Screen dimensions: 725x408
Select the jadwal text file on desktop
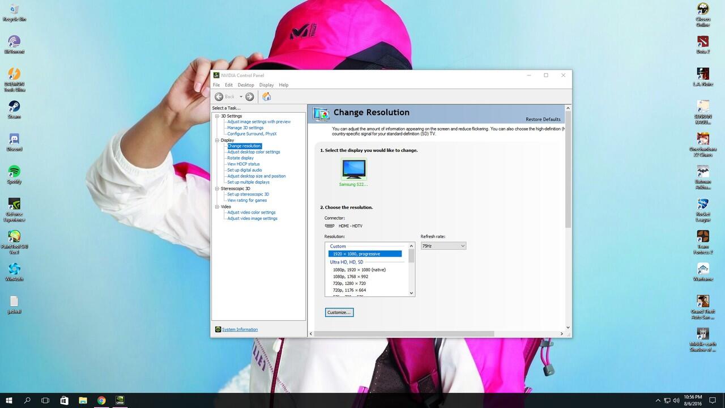[x=14, y=304]
